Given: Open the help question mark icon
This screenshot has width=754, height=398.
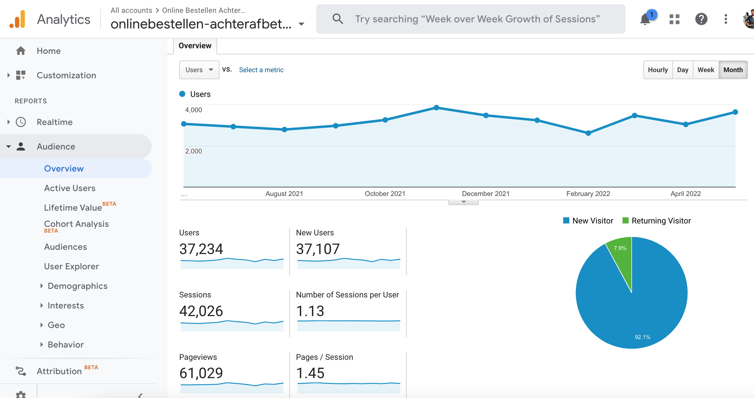Looking at the screenshot, I should pos(701,19).
